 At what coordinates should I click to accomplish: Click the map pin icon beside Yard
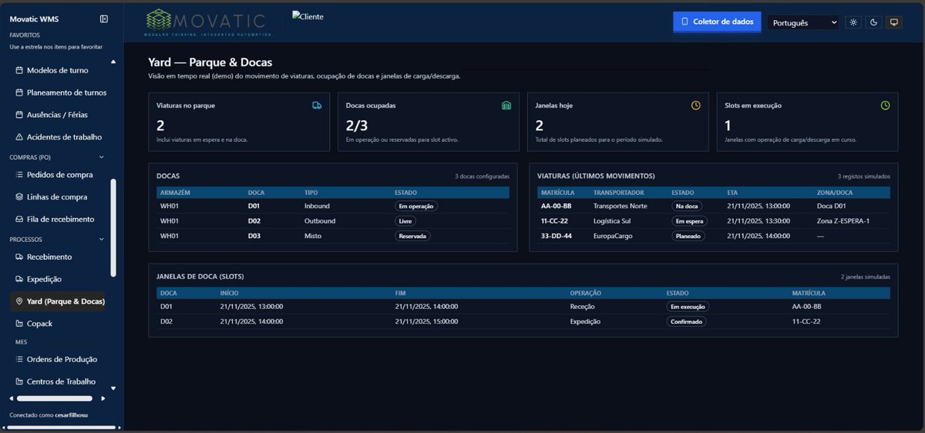point(19,301)
